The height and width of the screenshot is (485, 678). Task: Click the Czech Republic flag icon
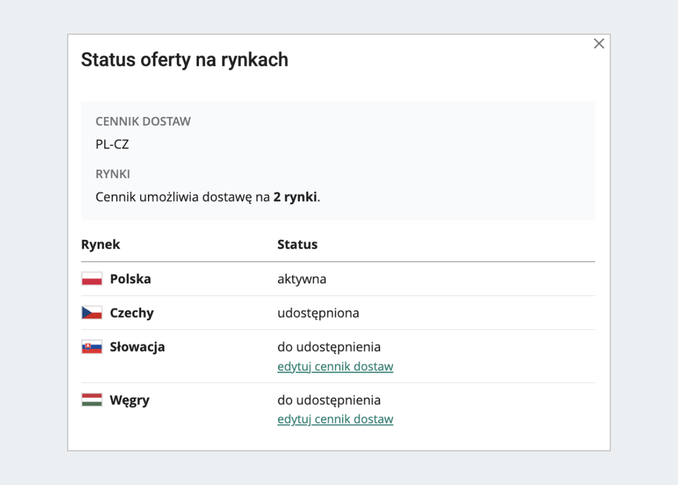coord(92,313)
